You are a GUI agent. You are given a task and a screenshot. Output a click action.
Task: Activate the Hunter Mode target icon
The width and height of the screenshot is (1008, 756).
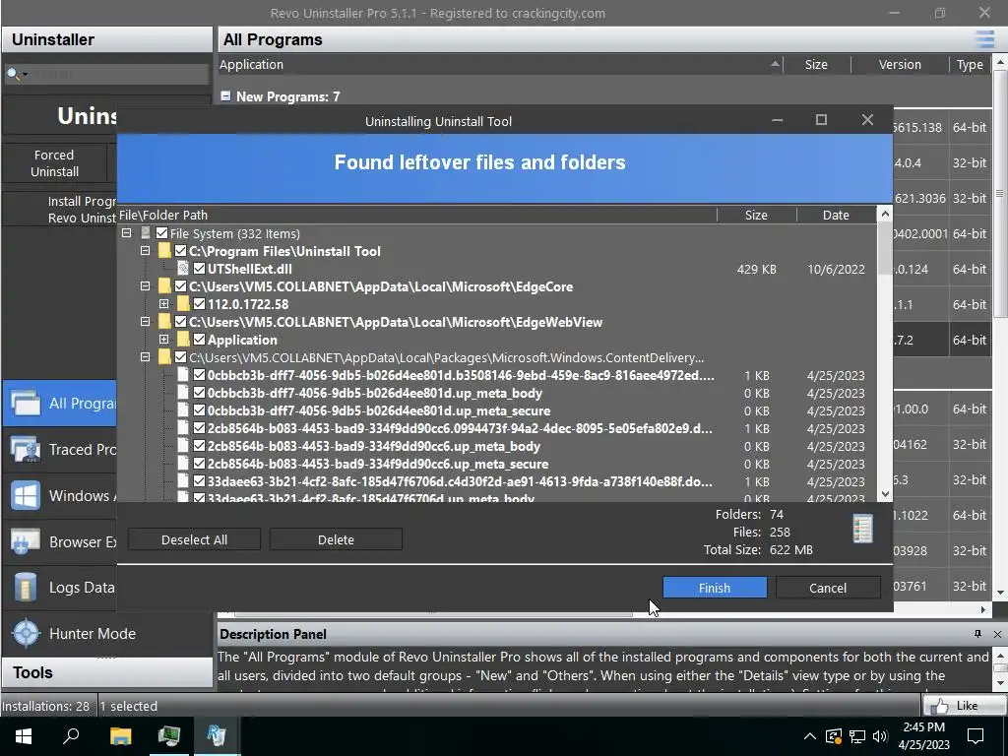click(x=26, y=633)
